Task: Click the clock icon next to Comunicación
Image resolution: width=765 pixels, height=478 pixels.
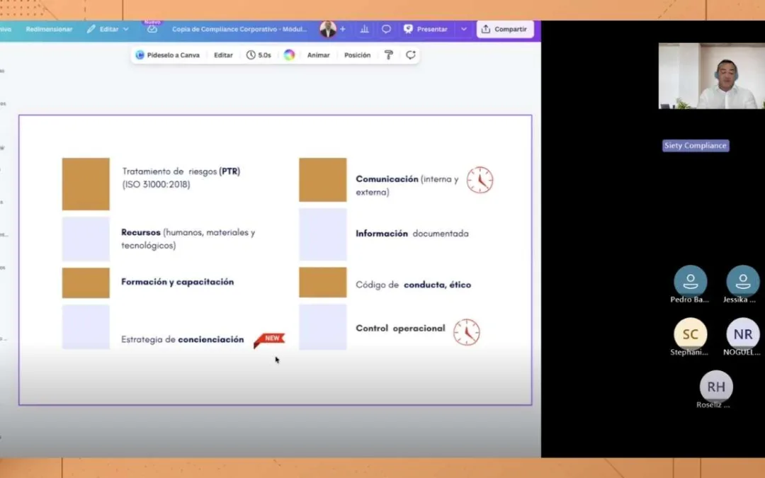Action: coord(480,180)
